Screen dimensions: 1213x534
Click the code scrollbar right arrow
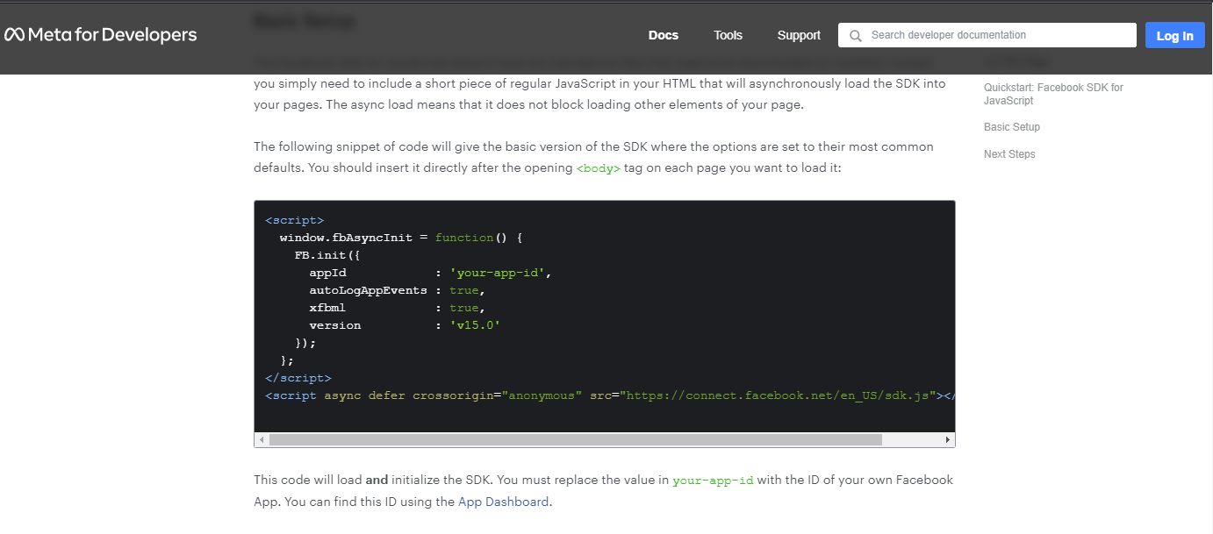click(x=948, y=439)
